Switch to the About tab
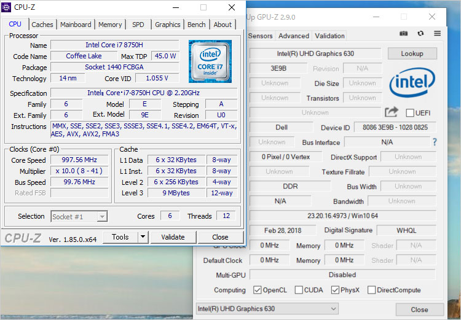 (x=223, y=25)
